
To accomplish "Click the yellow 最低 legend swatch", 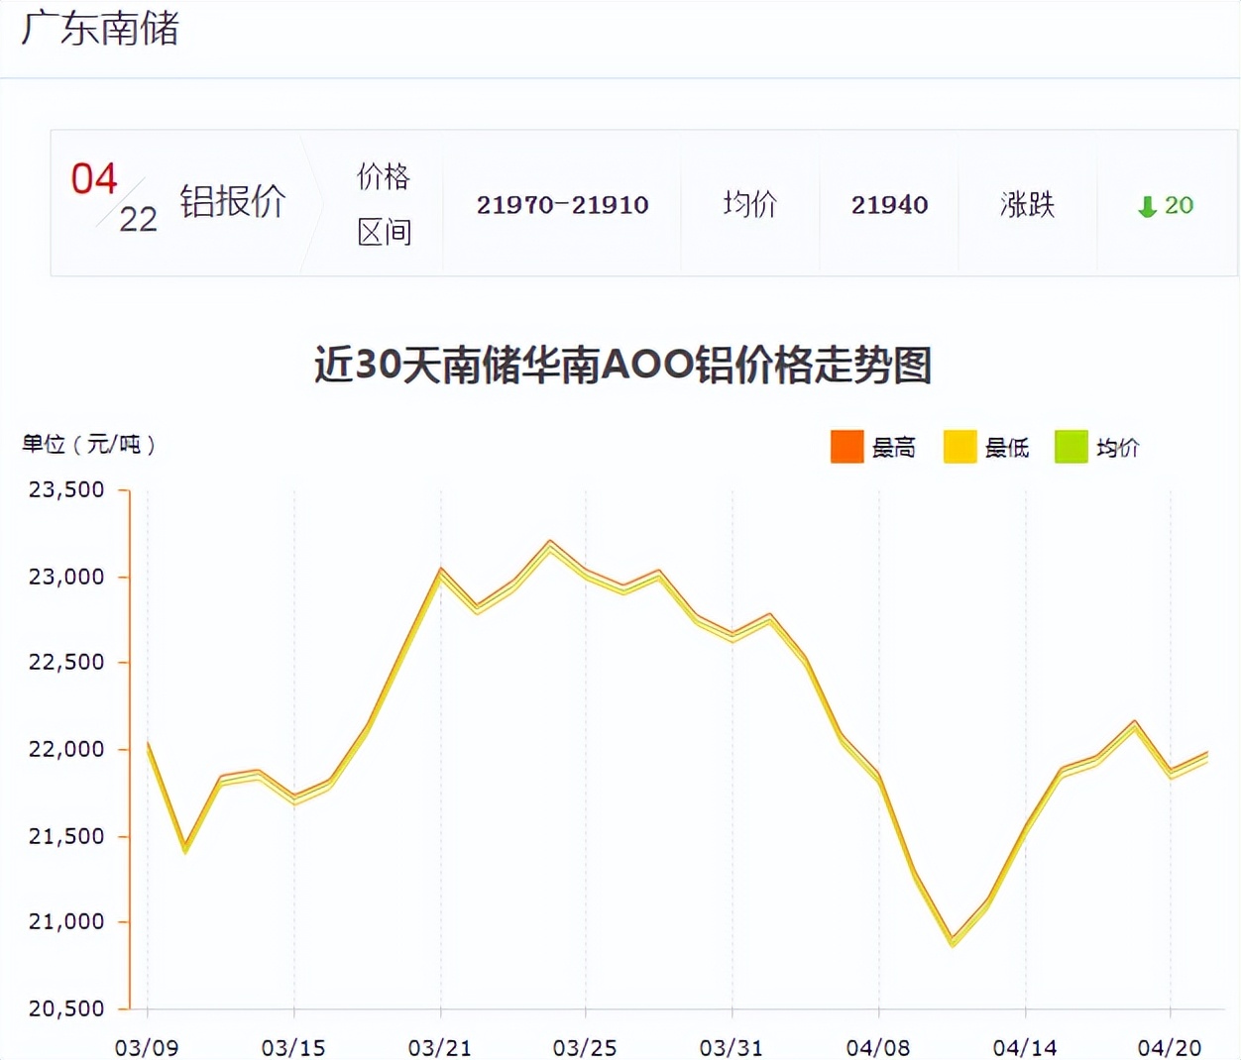I will 959,447.
